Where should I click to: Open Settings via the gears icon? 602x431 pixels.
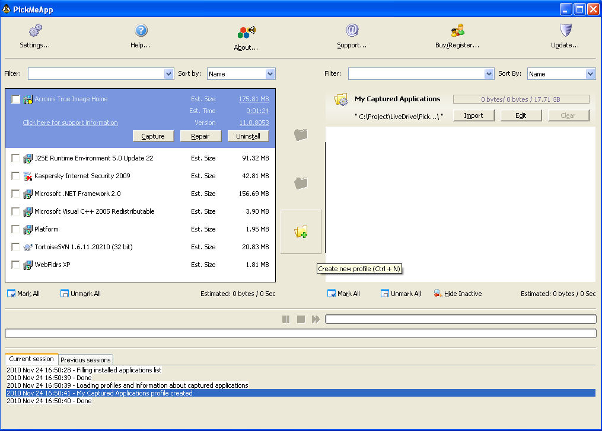(x=36, y=30)
